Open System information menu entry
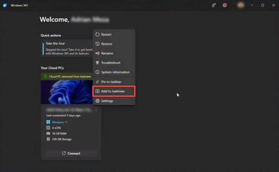Image resolution: width=279 pixels, height=172 pixels. click(114, 72)
